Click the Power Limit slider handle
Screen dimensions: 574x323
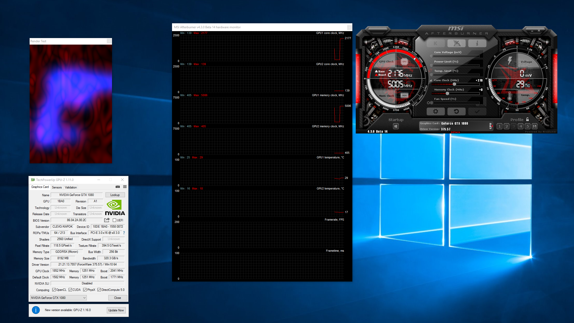(x=432, y=66)
